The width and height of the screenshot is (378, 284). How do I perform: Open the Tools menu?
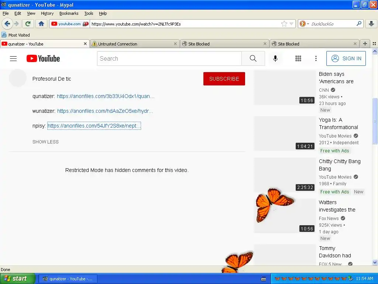tap(89, 13)
